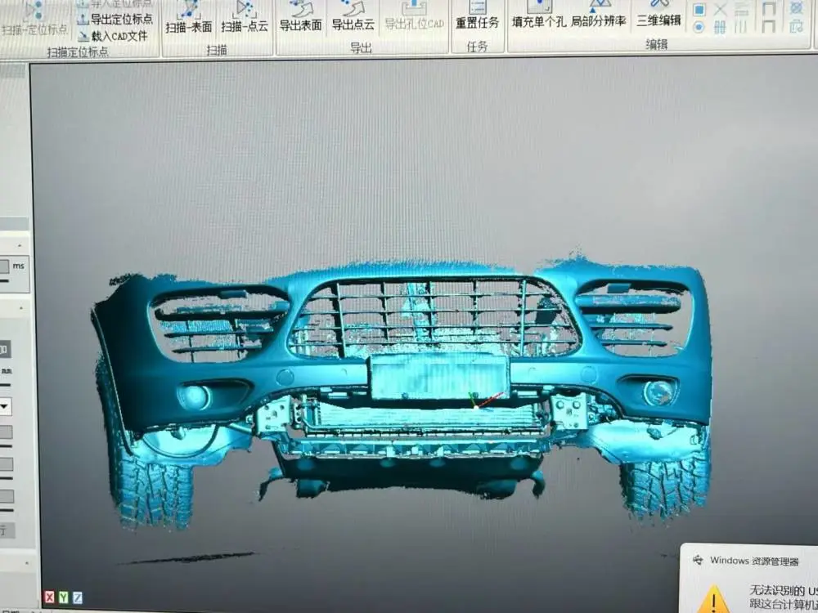Click the first gray field below the dropdown
This screenshot has height=613, width=818.
click(x=6, y=432)
